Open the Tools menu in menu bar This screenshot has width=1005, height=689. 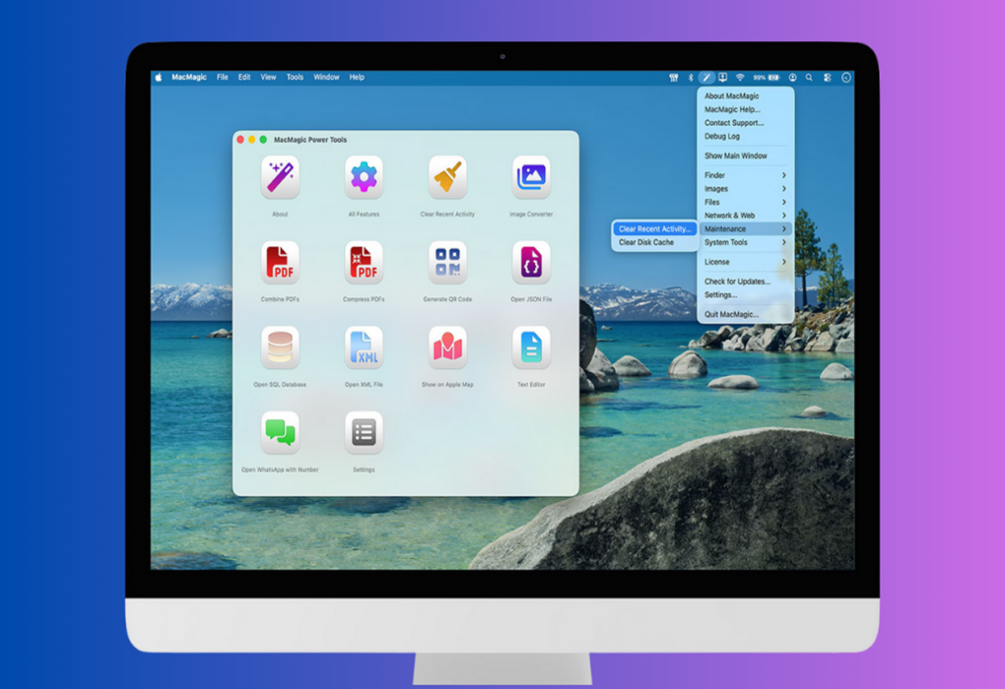coord(295,77)
